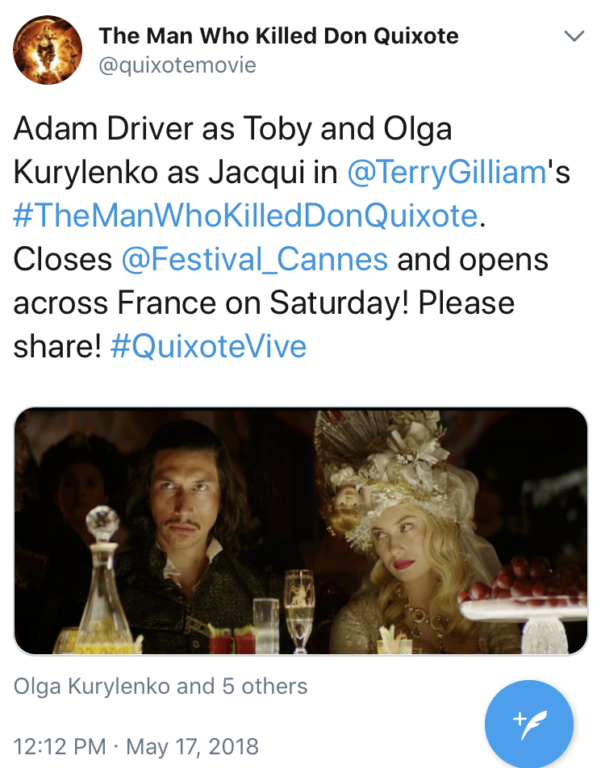The image size is (601, 768).
Task: Tap the #QuixoteVive hashtag
Action: (208, 346)
